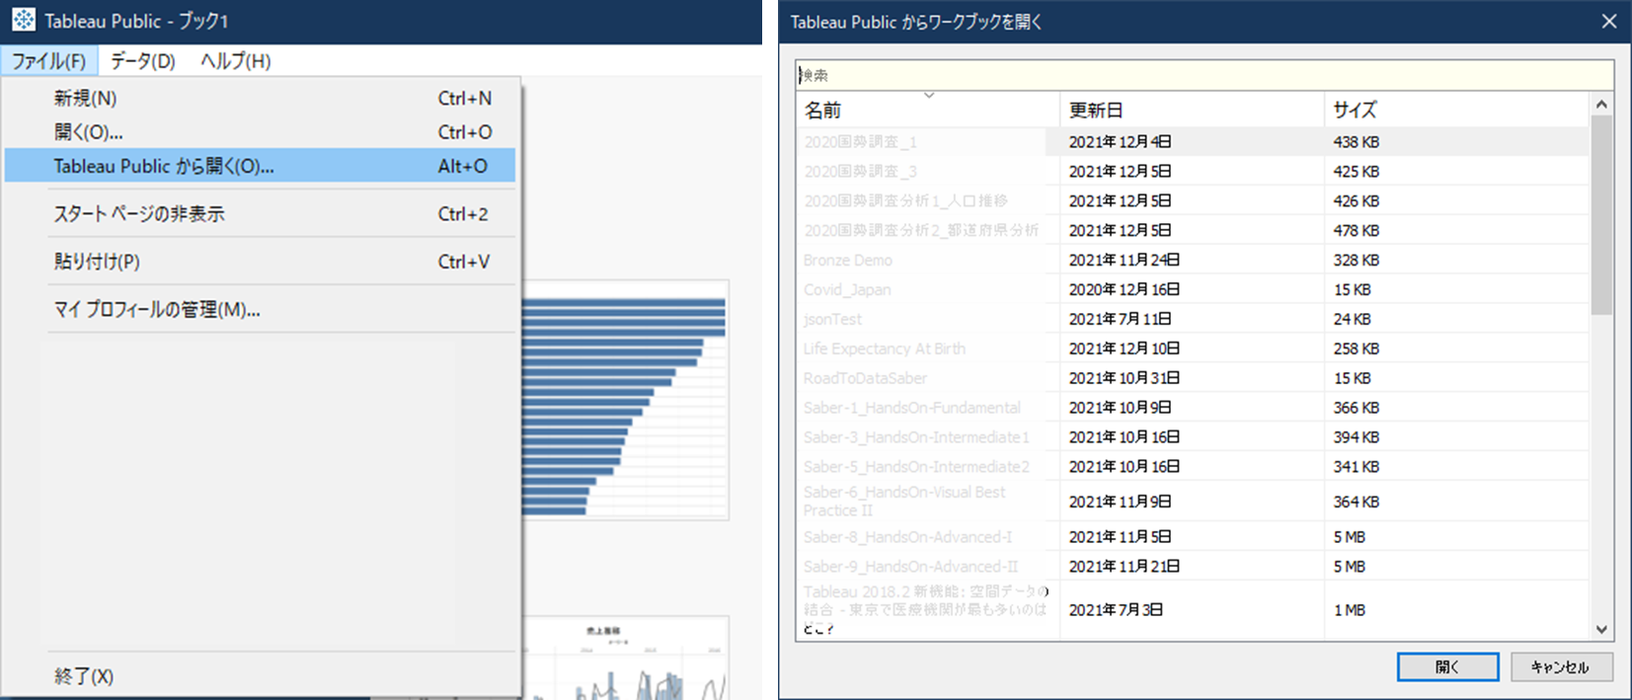
Task: Select the RoadToDataSaber workbook
Action: point(1192,379)
